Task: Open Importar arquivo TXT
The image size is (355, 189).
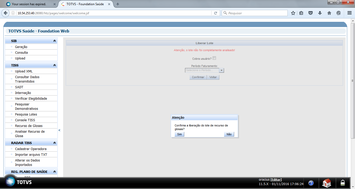Action: click(x=31, y=155)
